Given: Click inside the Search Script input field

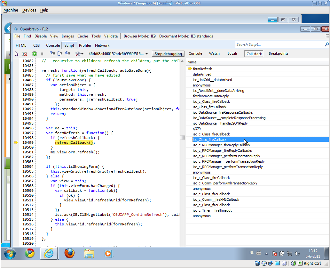Looking at the screenshot, I should point(278,45).
